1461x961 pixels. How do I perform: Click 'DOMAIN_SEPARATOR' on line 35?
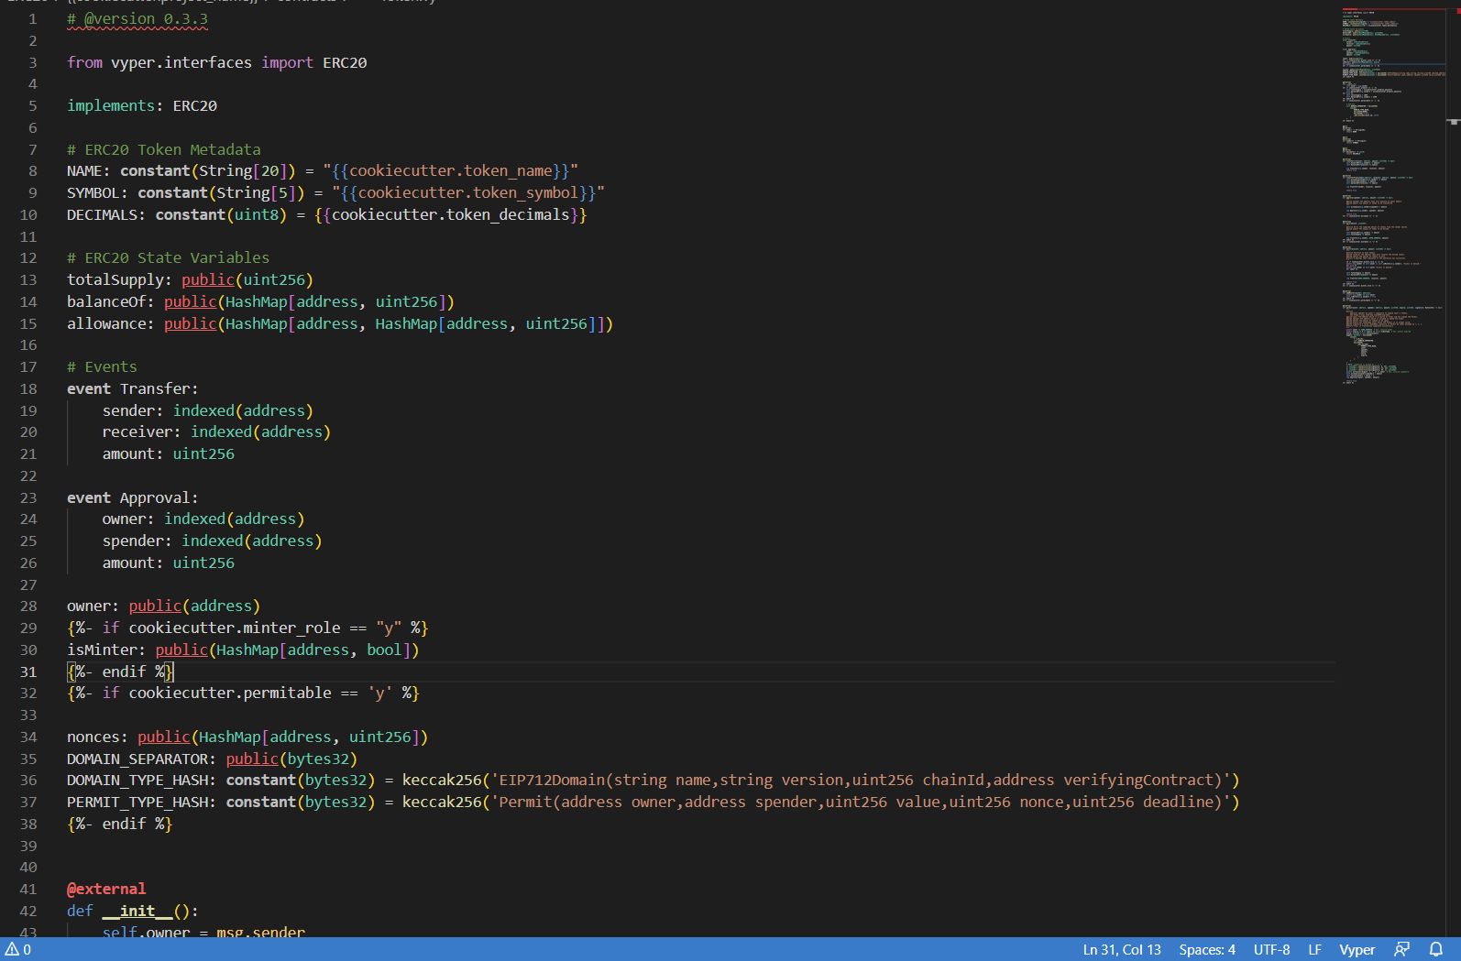(137, 759)
